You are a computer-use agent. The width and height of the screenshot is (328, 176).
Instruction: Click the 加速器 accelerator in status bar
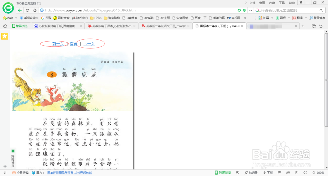pos(251,173)
